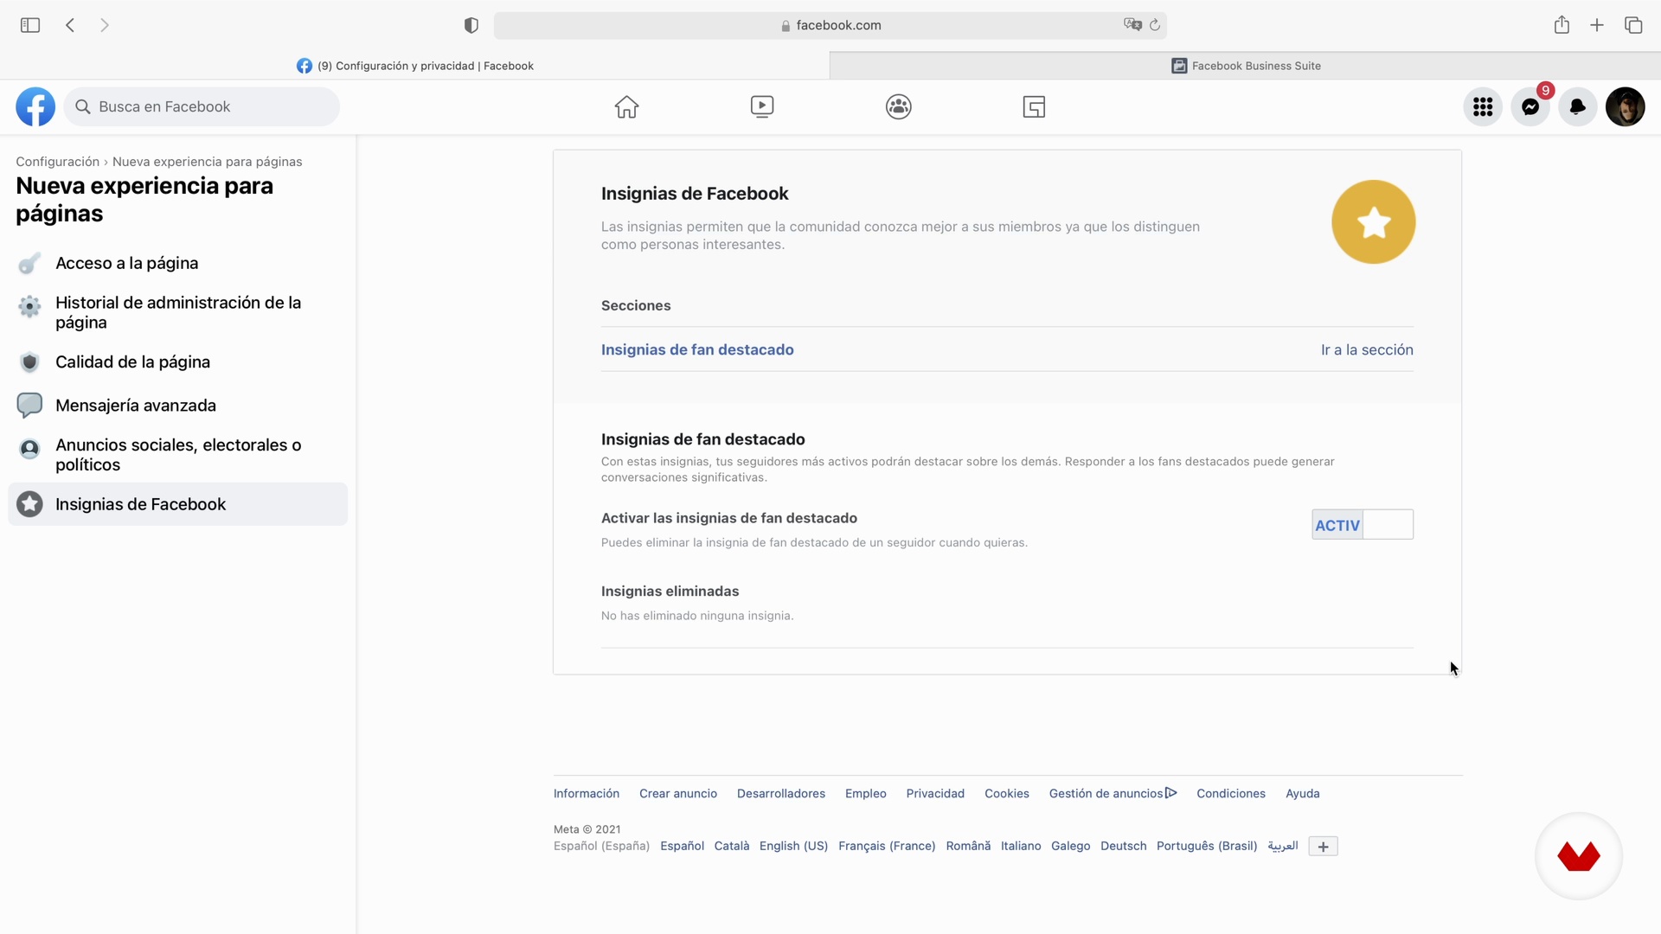Click Nueva experiencia para páginas breadcrumb
This screenshot has height=934, width=1661.
tap(207, 162)
